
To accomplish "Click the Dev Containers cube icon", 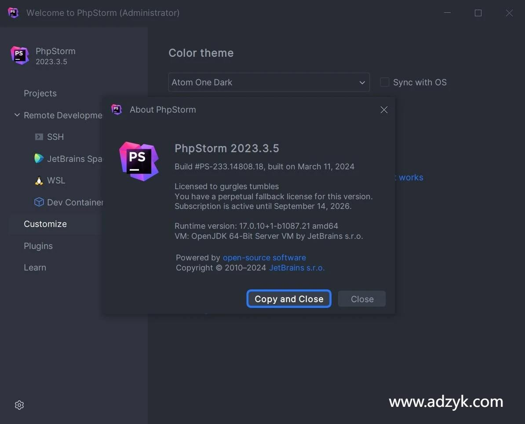I will coord(39,202).
